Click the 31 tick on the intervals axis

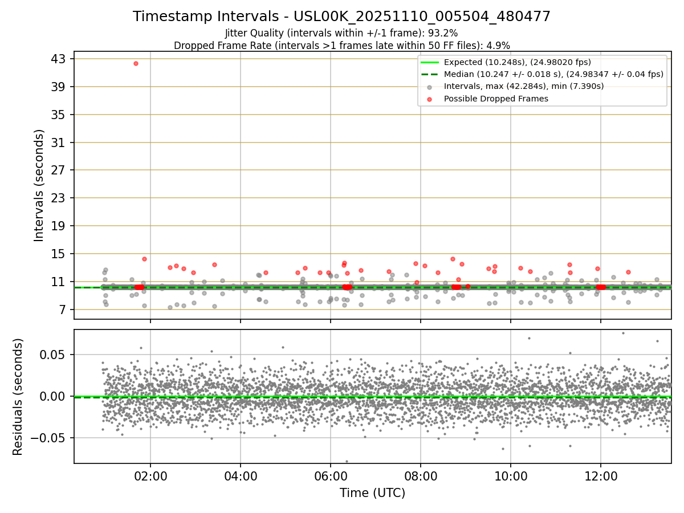pyautogui.click(x=59, y=142)
